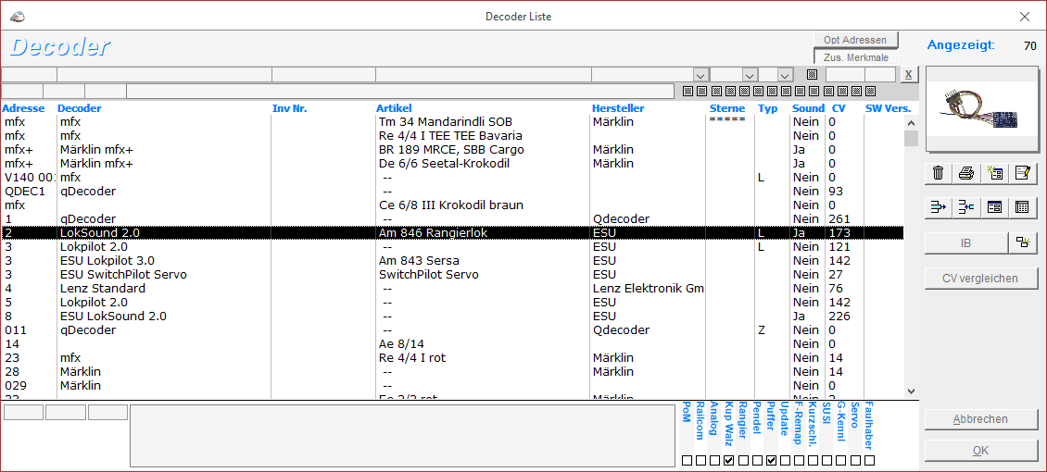Select the BR 189 MRCE, SBB Cargo row
This screenshot has width=1047, height=472.
[453, 149]
